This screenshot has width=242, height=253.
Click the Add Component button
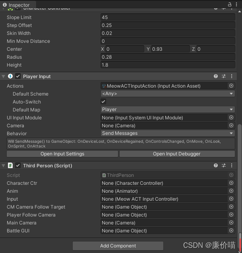click(118, 246)
